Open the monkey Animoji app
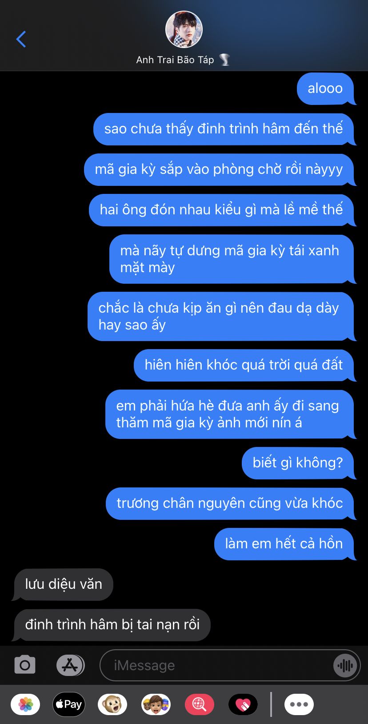 pyautogui.click(x=112, y=704)
